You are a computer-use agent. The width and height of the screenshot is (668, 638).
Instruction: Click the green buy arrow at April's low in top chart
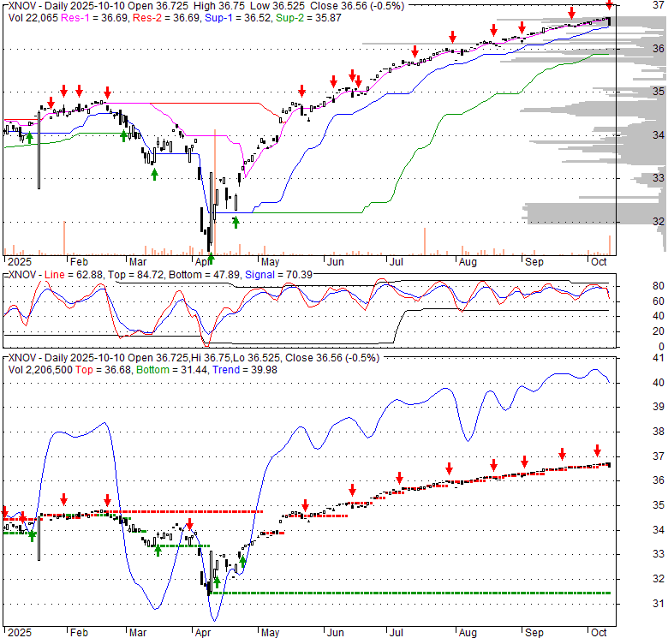pos(211,258)
